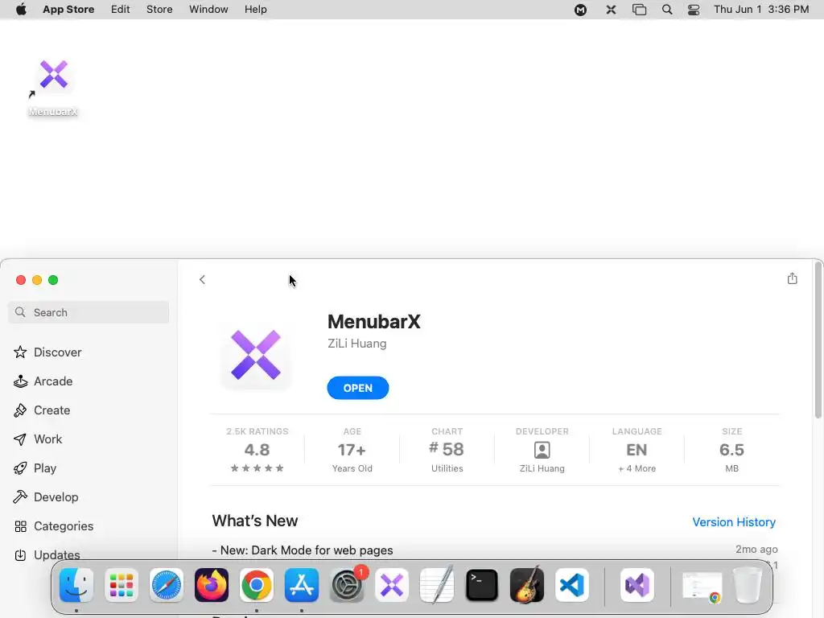
Task: Click in the App Store Search field
Action: (x=89, y=312)
